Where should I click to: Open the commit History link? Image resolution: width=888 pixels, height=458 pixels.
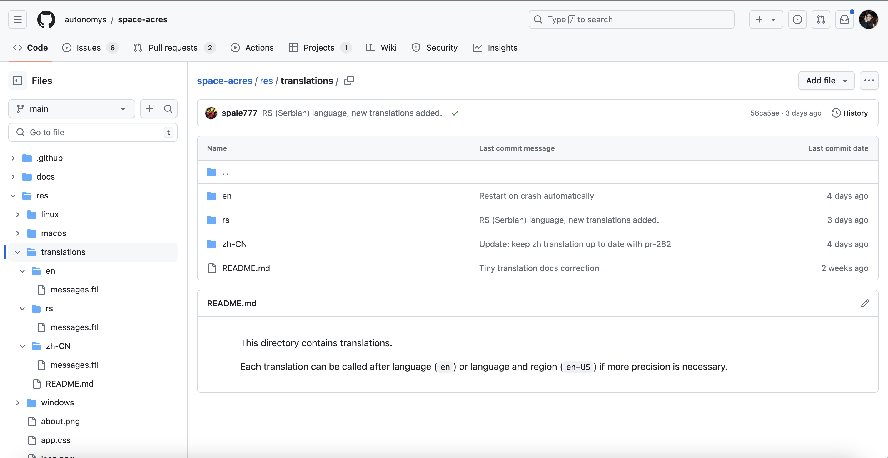[850, 113]
